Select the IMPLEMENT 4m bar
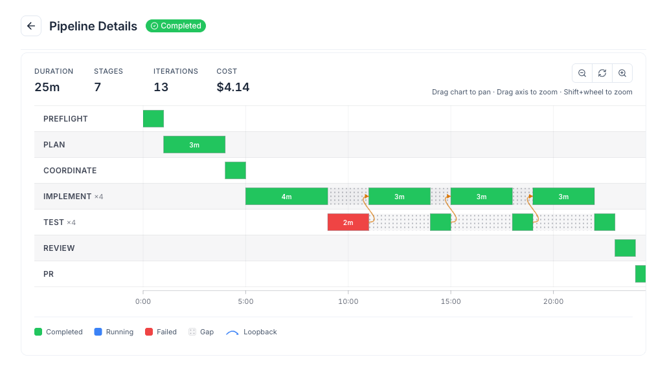667x388 pixels. pyautogui.click(x=287, y=197)
